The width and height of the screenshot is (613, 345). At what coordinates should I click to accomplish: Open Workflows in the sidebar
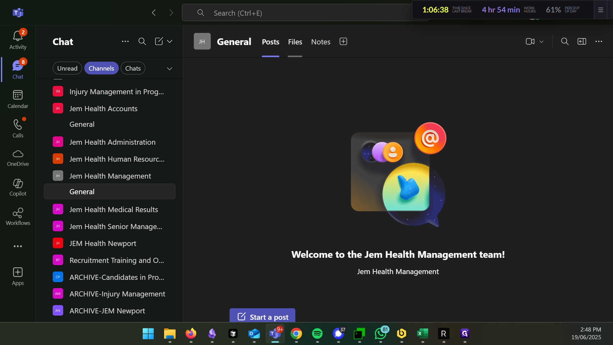[x=18, y=217]
